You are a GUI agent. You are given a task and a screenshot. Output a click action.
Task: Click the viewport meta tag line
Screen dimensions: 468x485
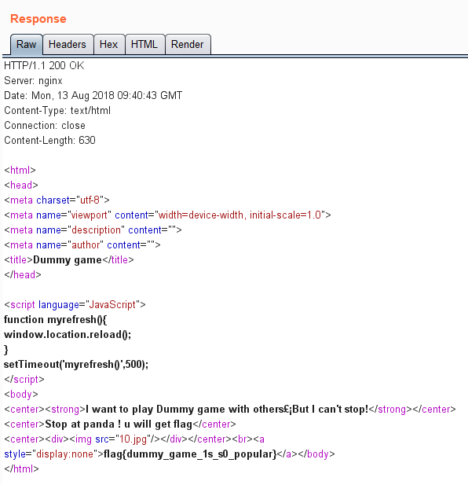[x=167, y=215]
